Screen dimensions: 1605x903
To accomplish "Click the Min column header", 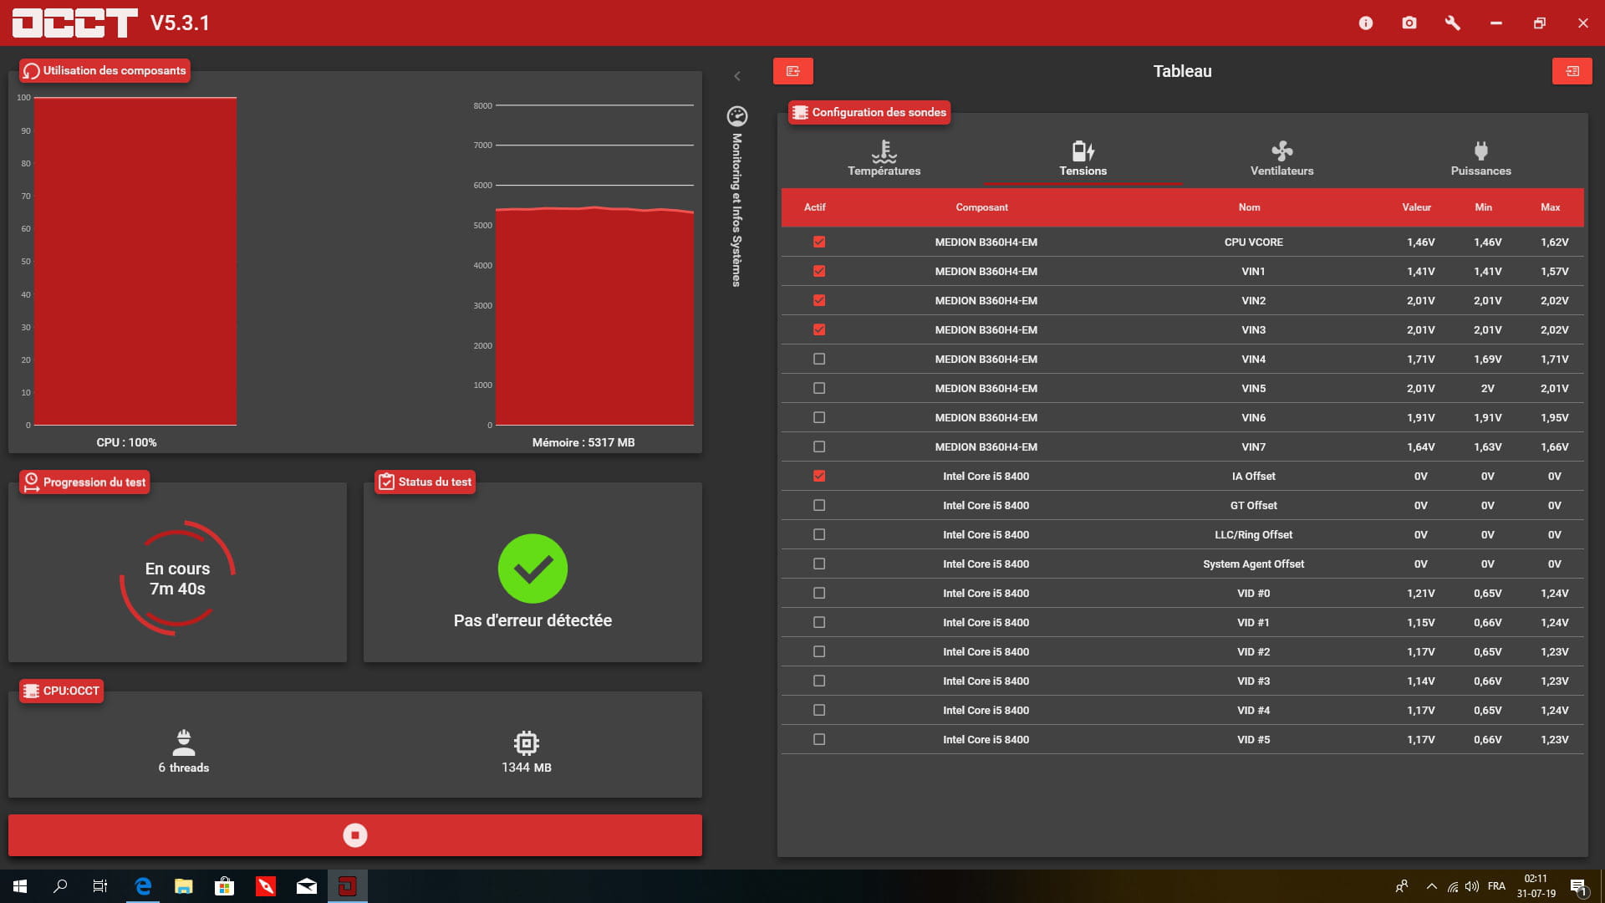I will (1484, 207).
